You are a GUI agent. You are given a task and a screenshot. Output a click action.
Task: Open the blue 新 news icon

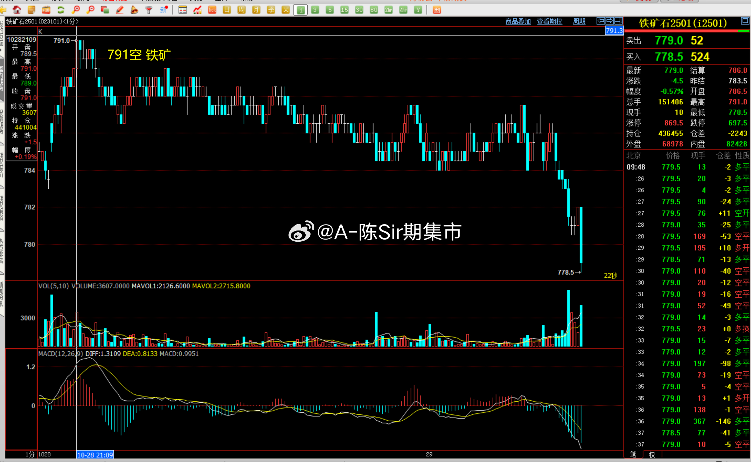[x=164, y=10]
